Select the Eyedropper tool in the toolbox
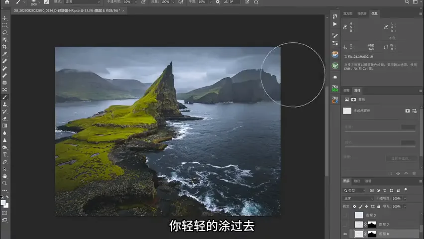The height and width of the screenshot is (239, 424). [4, 54]
